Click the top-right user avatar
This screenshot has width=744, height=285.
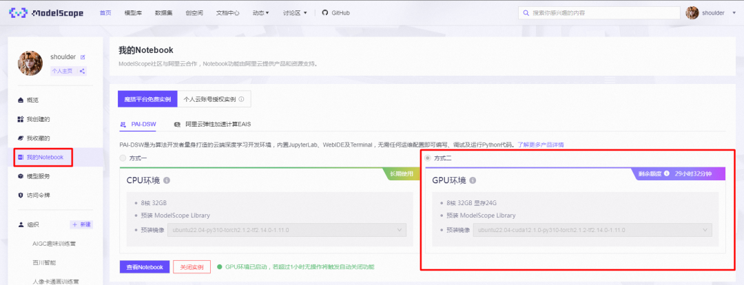click(x=692, y=13)
